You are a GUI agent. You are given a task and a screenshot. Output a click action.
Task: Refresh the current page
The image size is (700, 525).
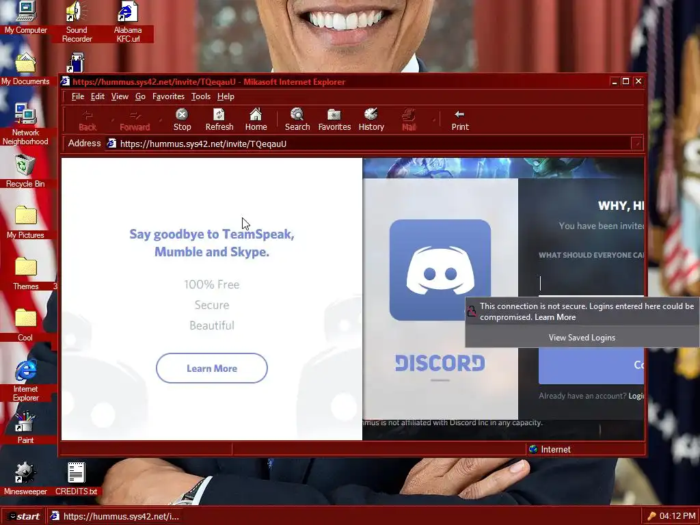coord(219,120)
